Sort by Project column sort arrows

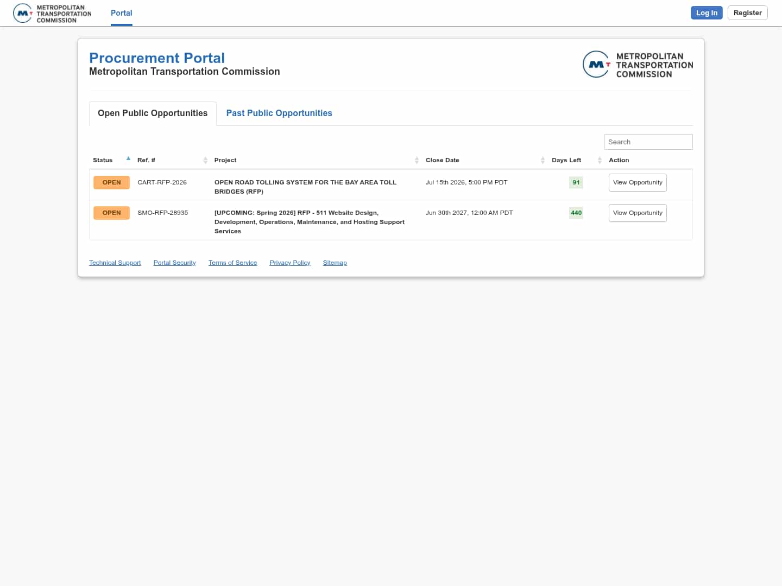417,160
